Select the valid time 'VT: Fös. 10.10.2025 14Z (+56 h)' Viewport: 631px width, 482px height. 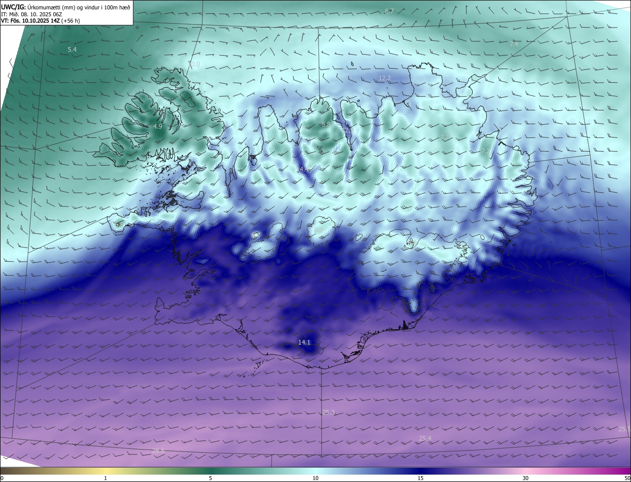40,21
